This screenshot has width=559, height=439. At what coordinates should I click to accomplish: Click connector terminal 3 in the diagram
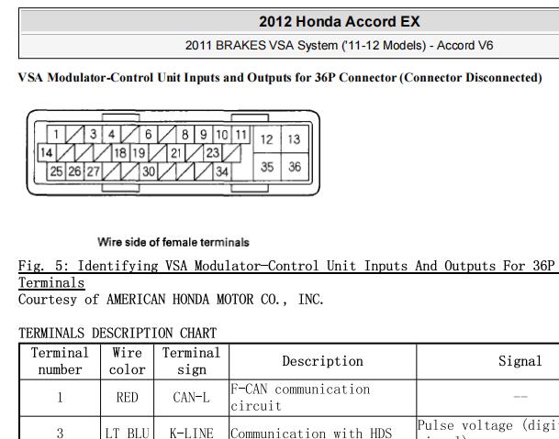(x=94, y=134)
